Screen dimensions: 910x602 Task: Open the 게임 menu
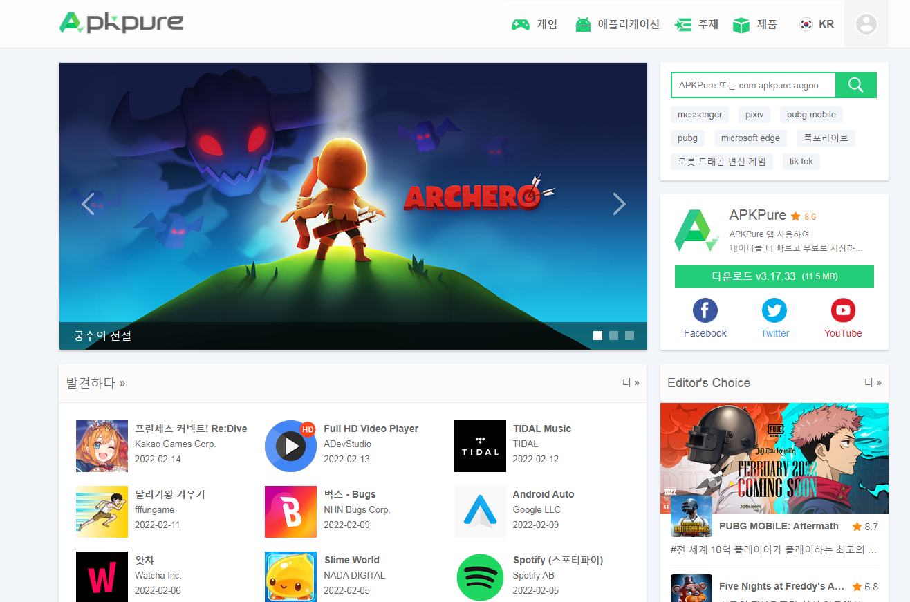pos(547,24)
